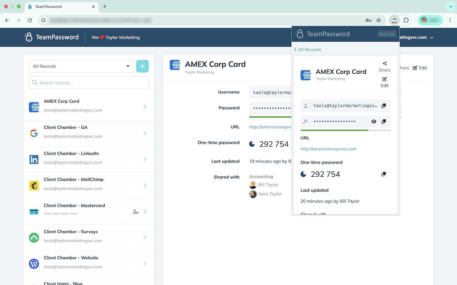This screenshot has width=457, height=285.
Task: Click Edit in the main record panel
Action: point(420,68)
